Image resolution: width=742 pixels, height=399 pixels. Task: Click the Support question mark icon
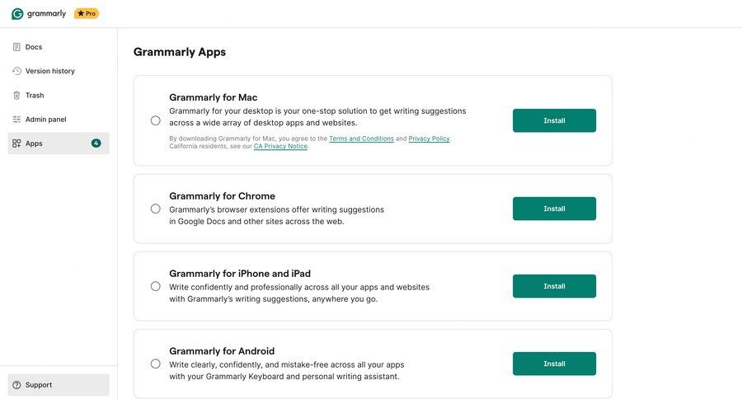click(16, 385)
